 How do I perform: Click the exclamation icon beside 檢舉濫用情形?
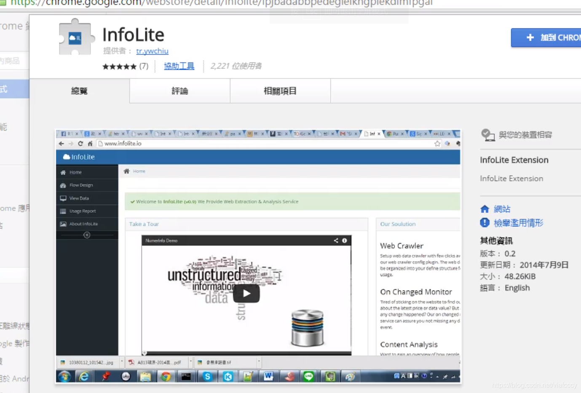click(485, 223)
